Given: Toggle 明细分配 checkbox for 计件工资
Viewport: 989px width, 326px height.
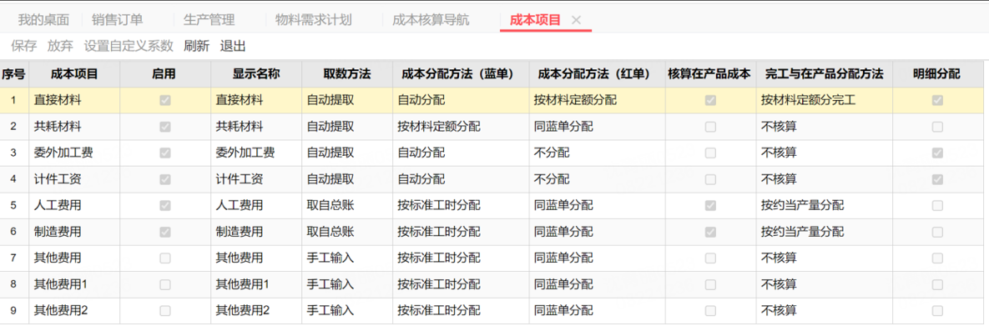Looking at the screenshot, I should coord(937,179).
